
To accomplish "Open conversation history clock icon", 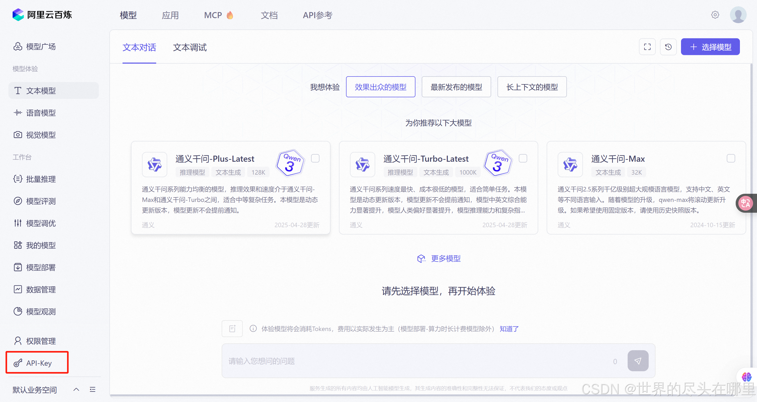I will 668,47.
